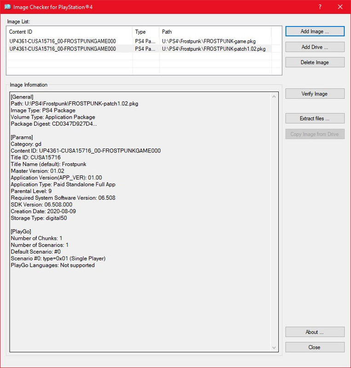This screenshot has width=351, height=368.
Task: Click the Scenario #0: type=0x01 (Single Player) line
Action: coord(58,259)
